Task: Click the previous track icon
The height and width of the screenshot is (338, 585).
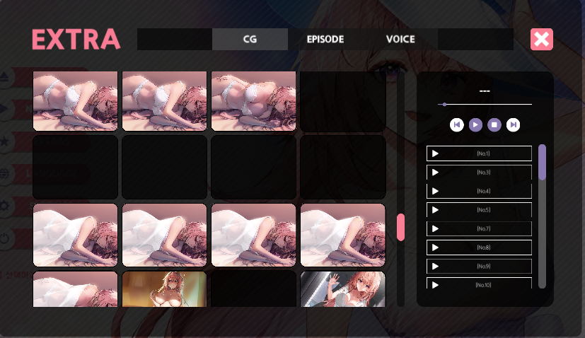Action: (457, 124)
